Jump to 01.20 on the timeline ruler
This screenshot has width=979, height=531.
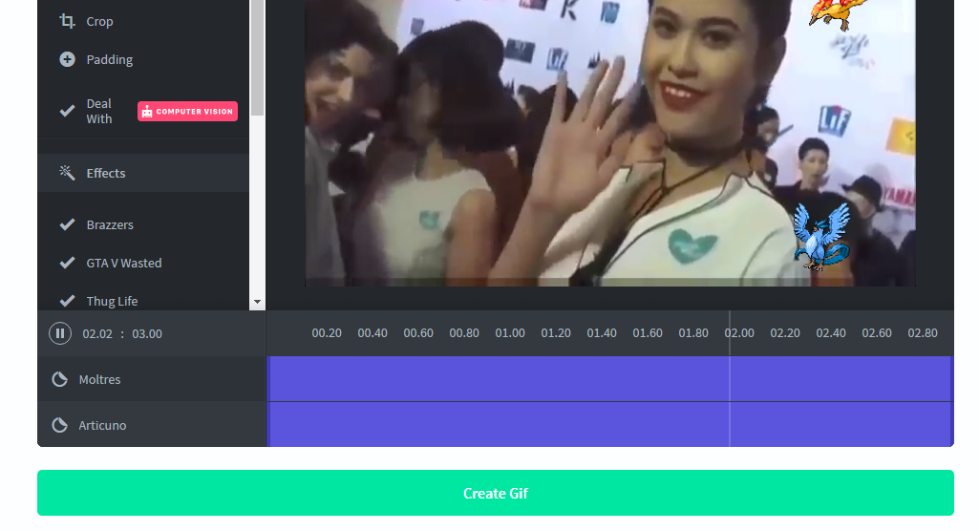click(x=556, y=333)
